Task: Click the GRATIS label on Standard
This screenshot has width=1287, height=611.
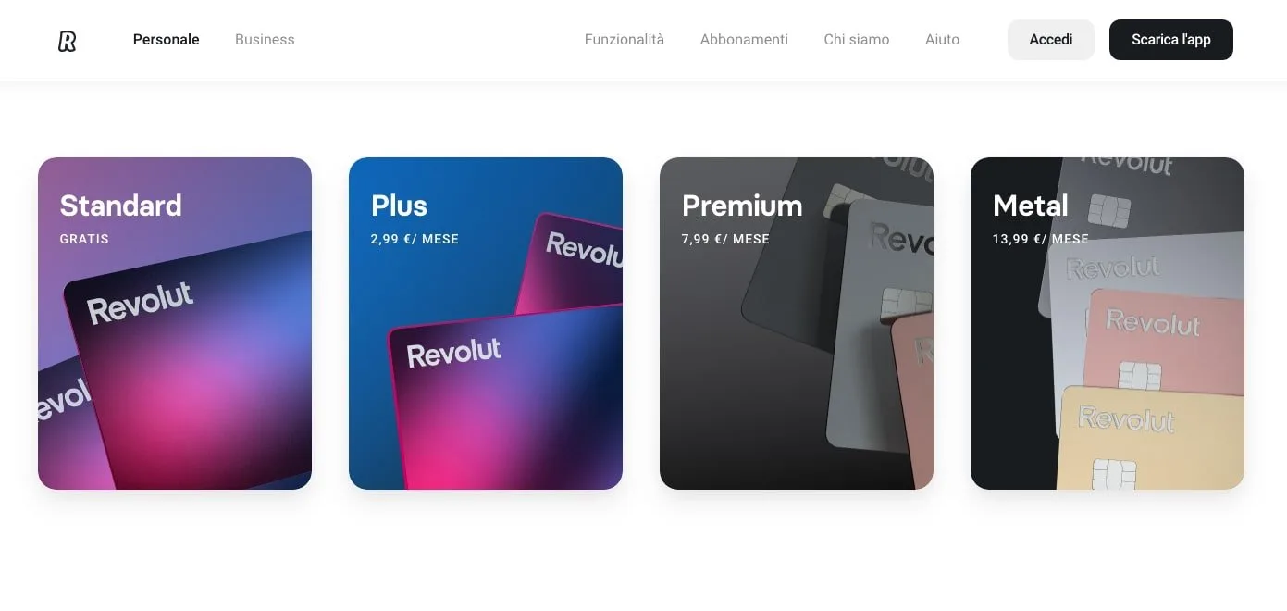Action: click(x=84, y=239)
